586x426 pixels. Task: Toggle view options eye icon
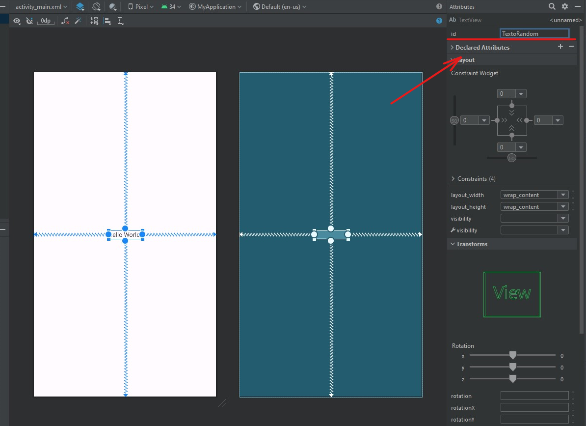(17, 21)
